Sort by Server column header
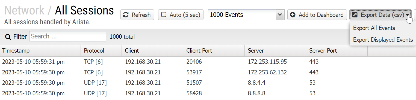This screenshot has height=100, width=416. pyautogui.click(x=275, y=50)
